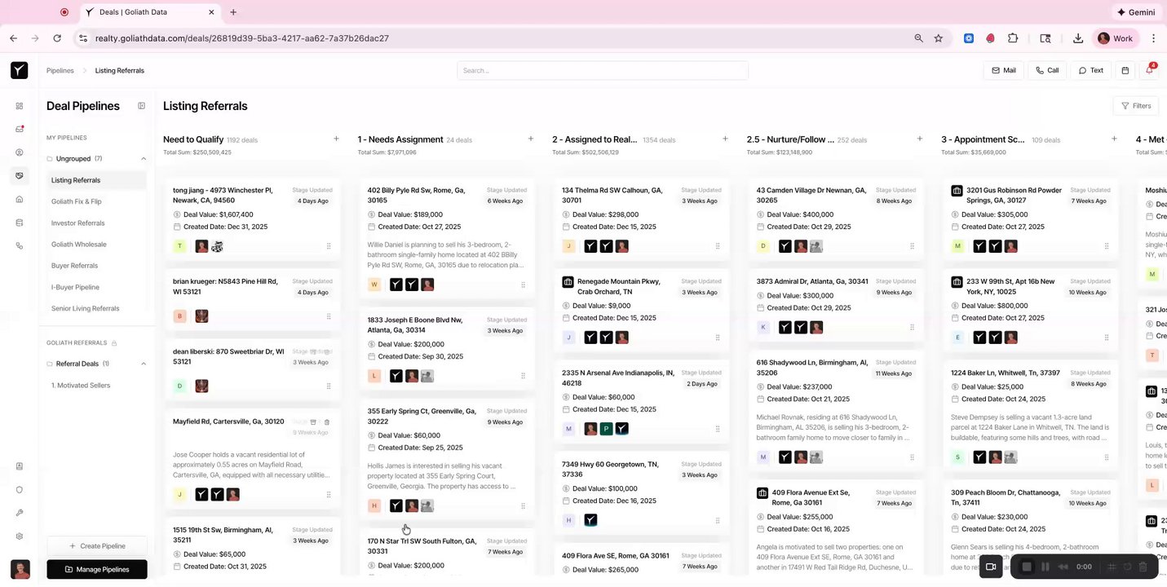The width and height of the screenshot is (1167, 587).
Task: Open Chrome extensions puzzle icon
Action: (x=1013, y=38)
